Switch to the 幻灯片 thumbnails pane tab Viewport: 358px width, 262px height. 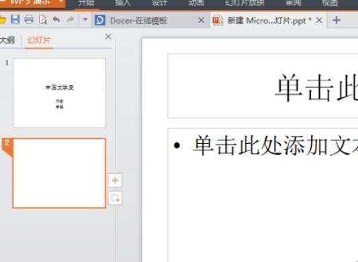click(39, 40)
